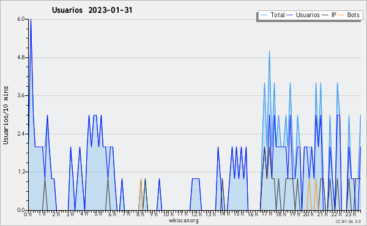Click the orange Bots legend line

tap(341, 15)
